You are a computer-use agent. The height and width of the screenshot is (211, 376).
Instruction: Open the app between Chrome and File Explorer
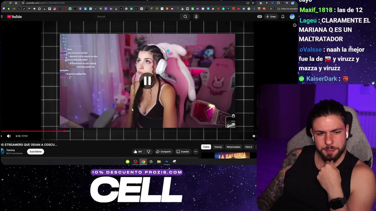151,162
